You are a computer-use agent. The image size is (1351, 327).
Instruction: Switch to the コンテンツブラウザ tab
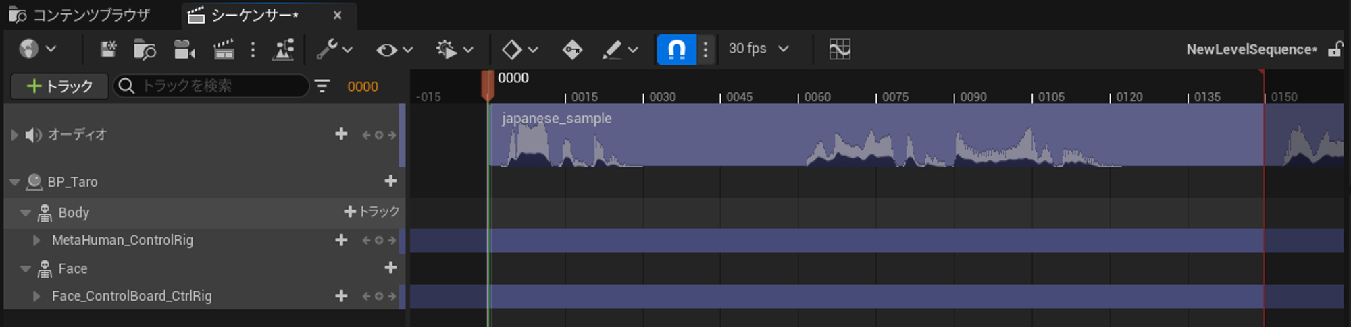(x=80, y=15)
